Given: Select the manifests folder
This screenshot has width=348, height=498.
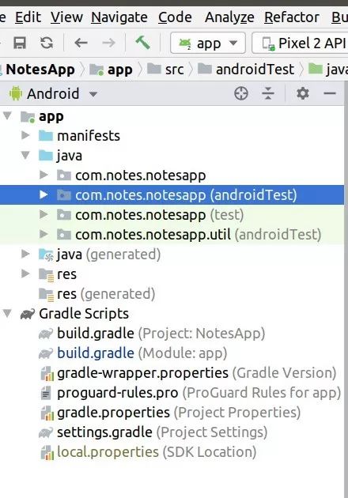Looking at the screenshot, I should (172, 136).
